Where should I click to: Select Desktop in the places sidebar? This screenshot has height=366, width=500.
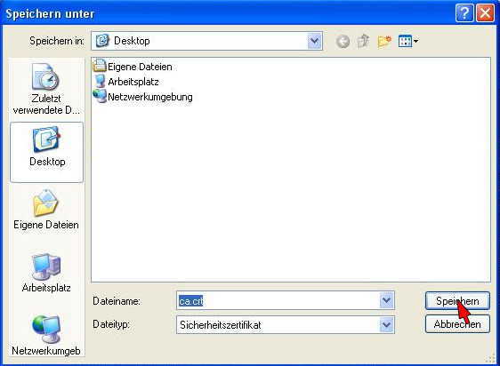(46, 152)
